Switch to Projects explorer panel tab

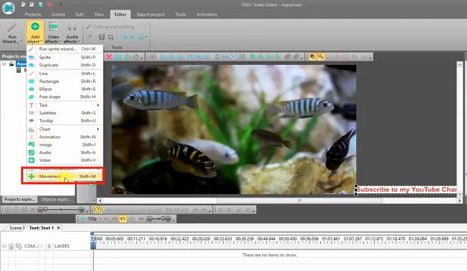coord(20,199)
